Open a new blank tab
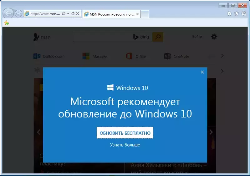This screenshot has height=176, width=250. click(x=145, y=14)
